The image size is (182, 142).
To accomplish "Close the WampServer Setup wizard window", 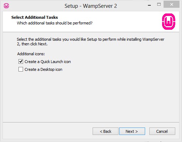I will [x=171, y=5].
